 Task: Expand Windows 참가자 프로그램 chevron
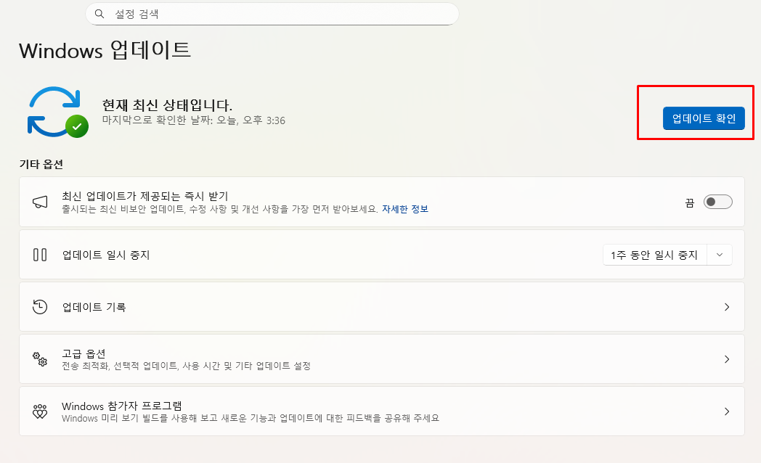727,411
